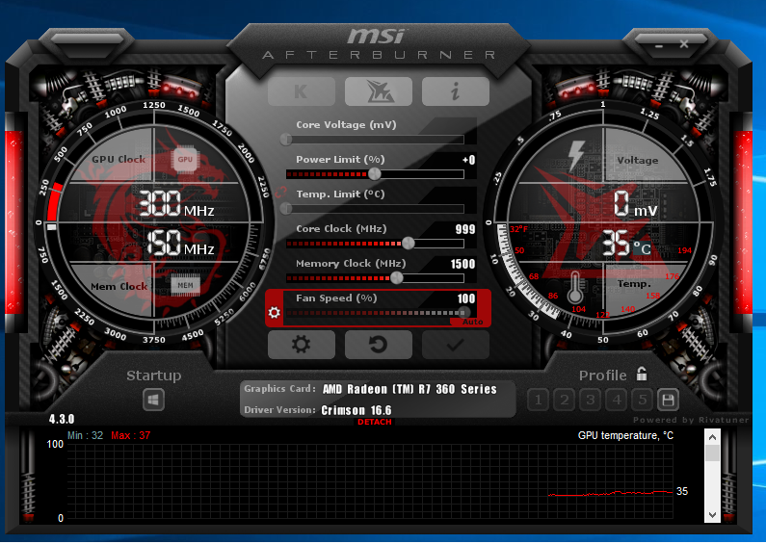Click the 150 MHz memory clock readout
Image resolution: width=766 pixels, height=544 pixels.
(180, 243)
